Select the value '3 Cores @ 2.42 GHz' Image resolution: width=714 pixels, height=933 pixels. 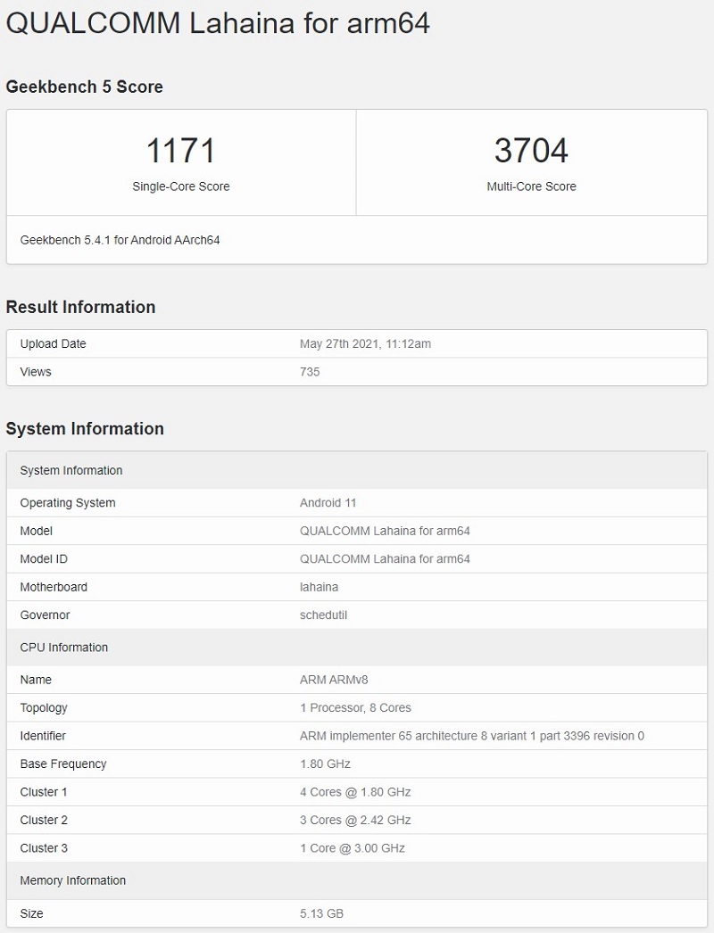(355, 820)
